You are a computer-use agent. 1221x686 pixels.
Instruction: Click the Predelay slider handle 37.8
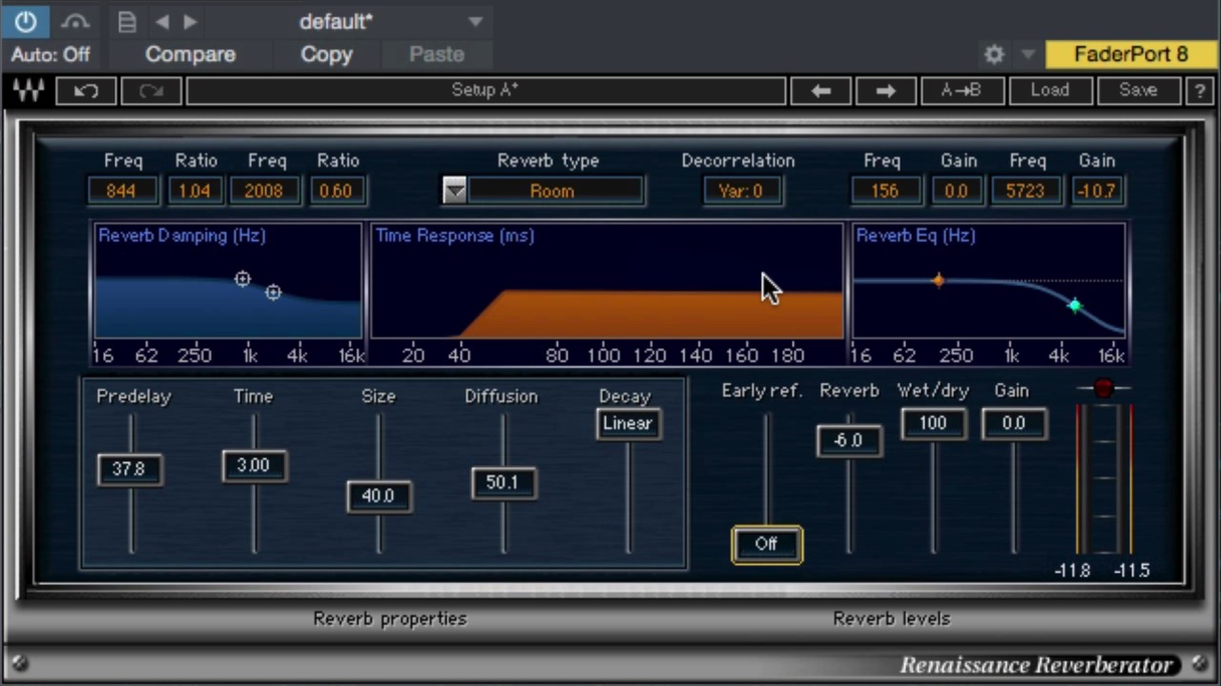pos(129,469)
